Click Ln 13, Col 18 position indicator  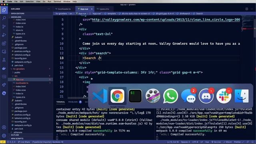tap(173, 142)
